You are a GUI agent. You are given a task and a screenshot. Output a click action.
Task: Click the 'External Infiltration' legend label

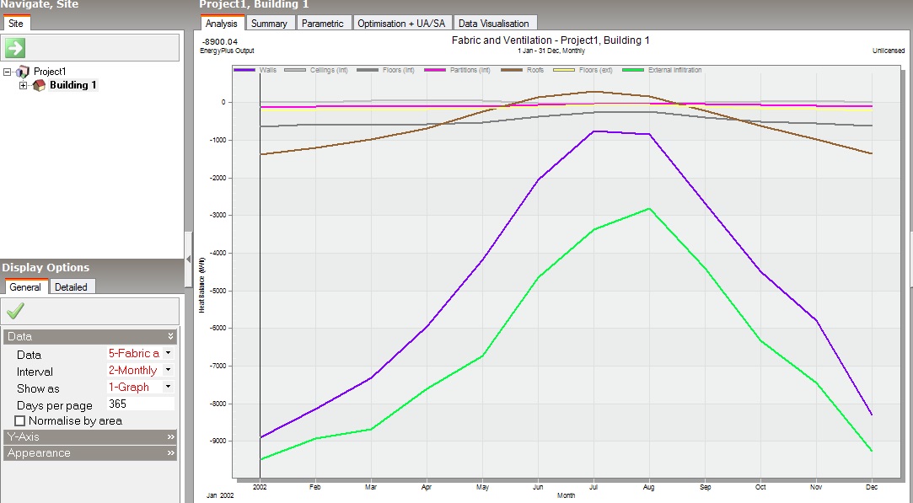pyautogui.click(x=675, y=71)
